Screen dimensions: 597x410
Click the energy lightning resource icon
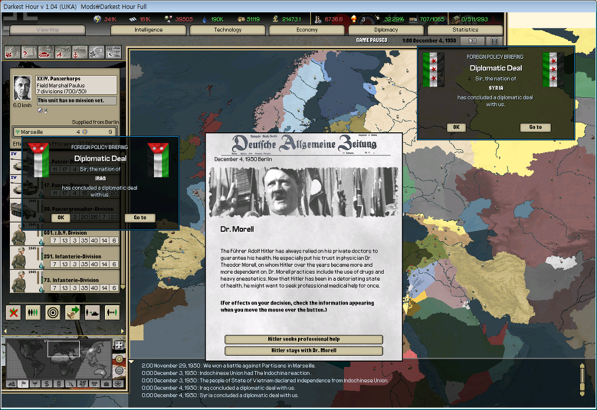tap(97, 19)
